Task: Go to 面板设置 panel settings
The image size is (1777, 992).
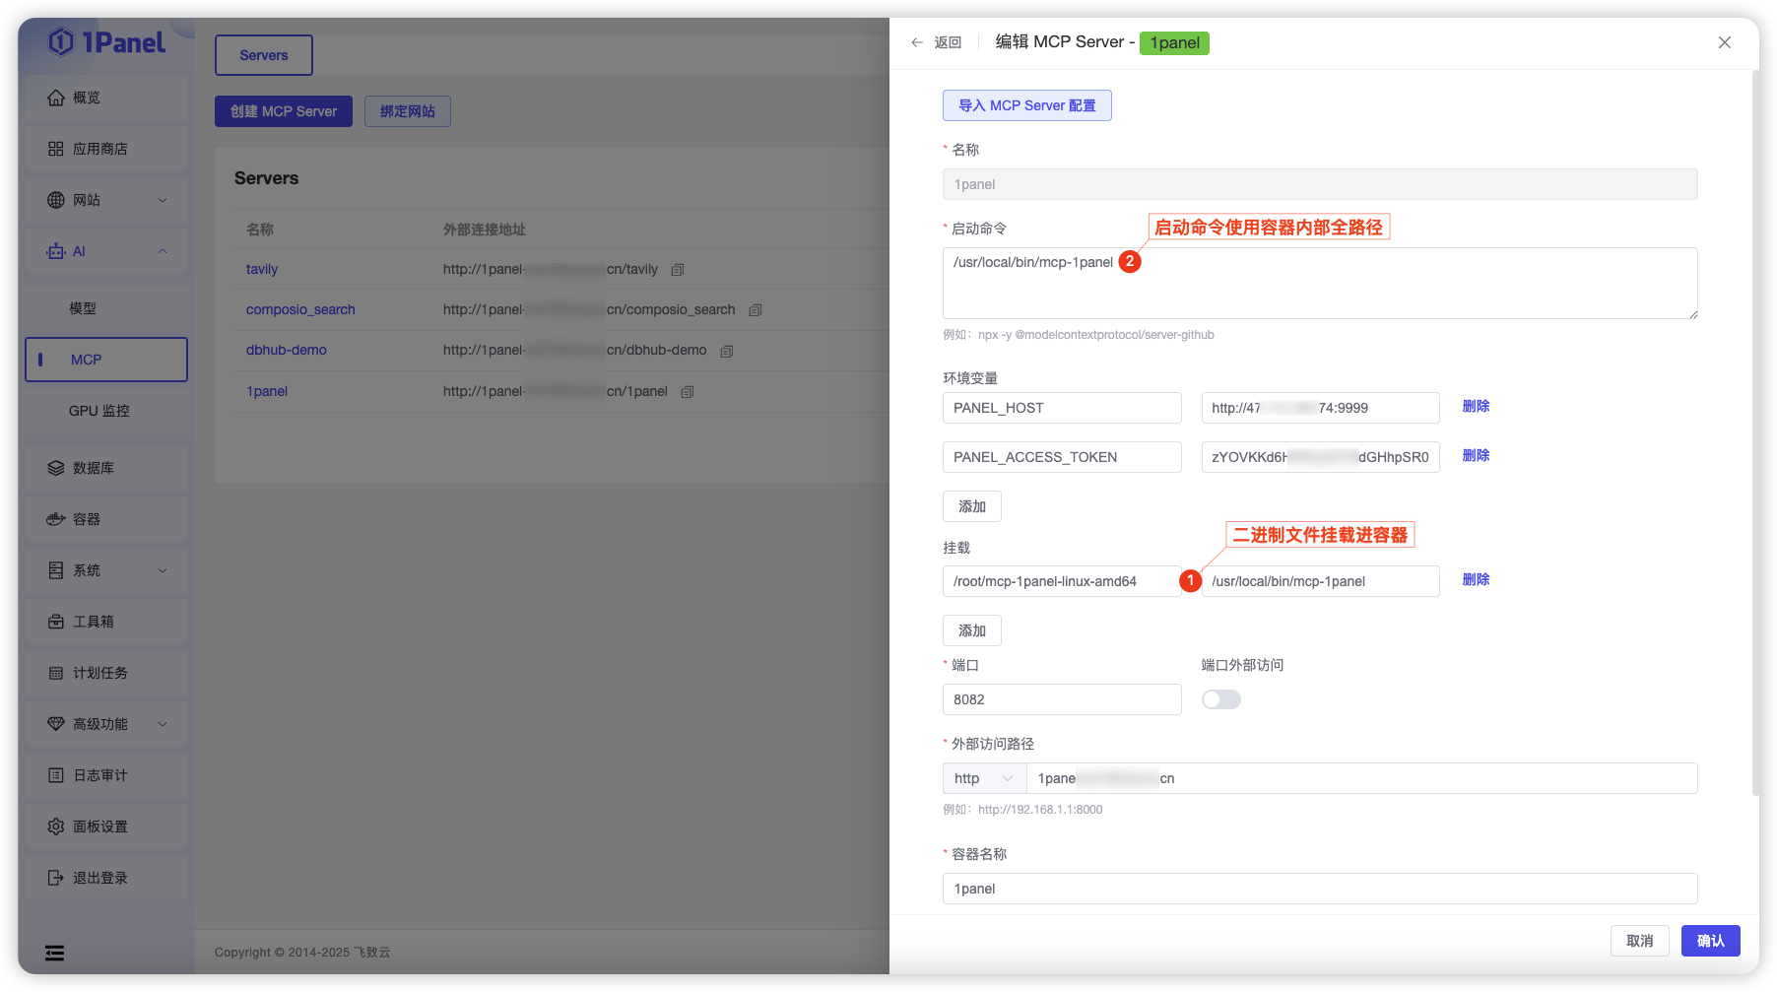Action: click(x=106, y=827)
